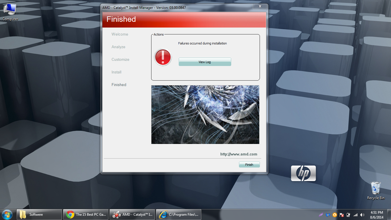
Task: Switch to the Softwere folder taskbar button
Action: pos(39,215)
